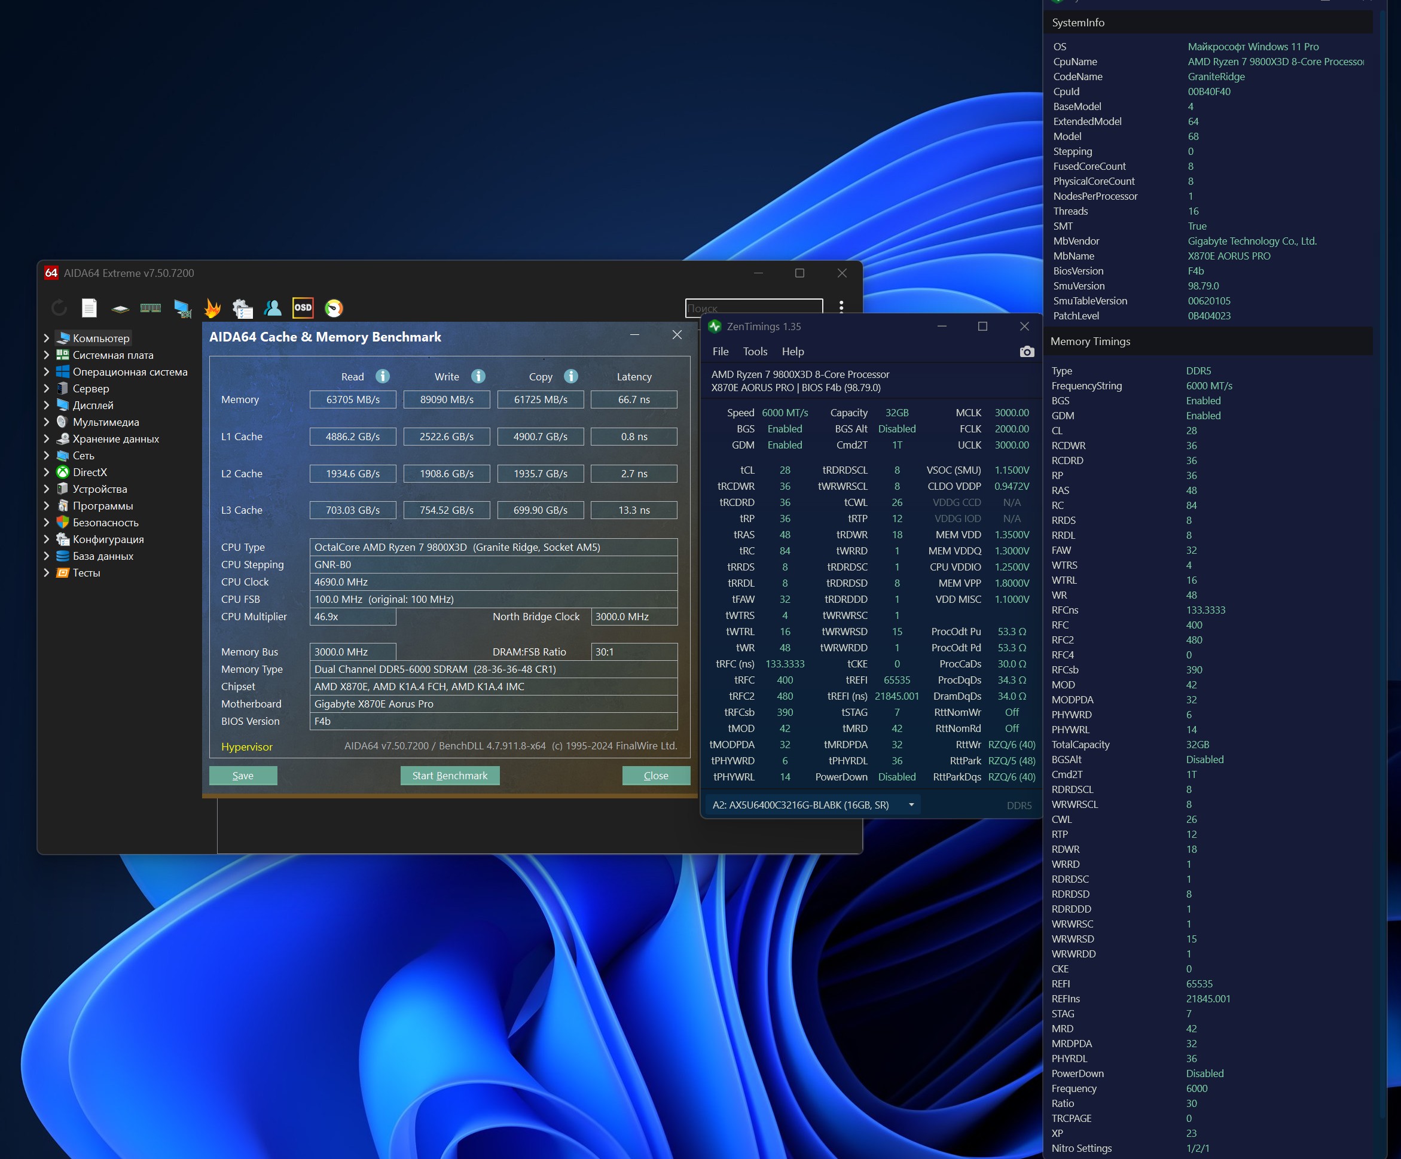Click the user profile toolbar icon
The image size is (1401, 1159).
(x=272, y=308)
